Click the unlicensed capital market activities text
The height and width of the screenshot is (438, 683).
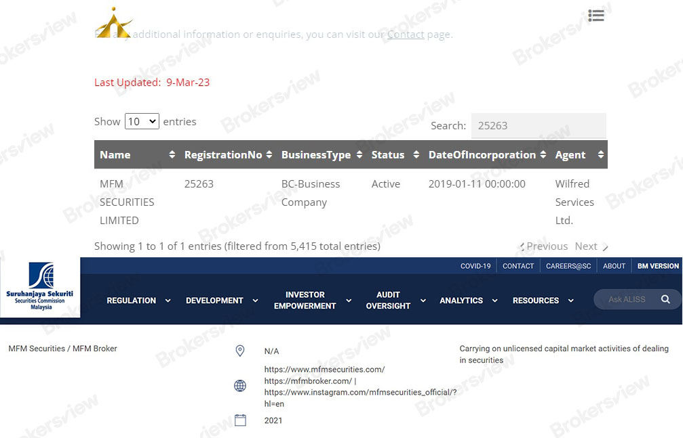[564, 354]
